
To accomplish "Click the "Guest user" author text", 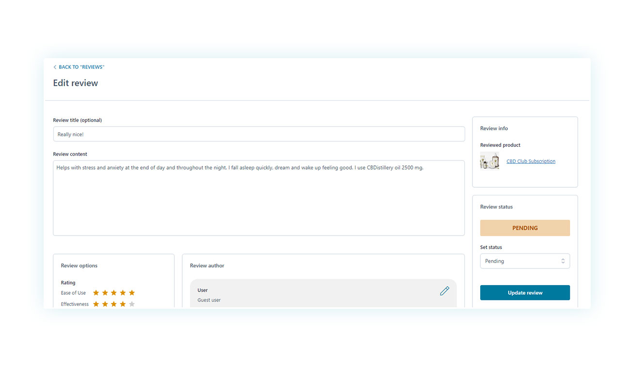I will tap(209, 300).
